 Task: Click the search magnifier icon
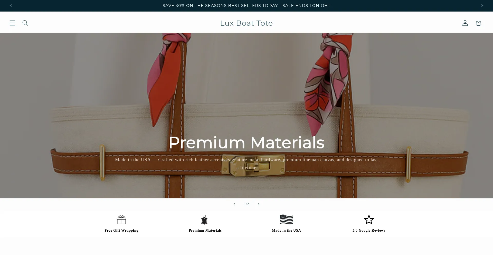pyautogui.click(x=25, y=23)
